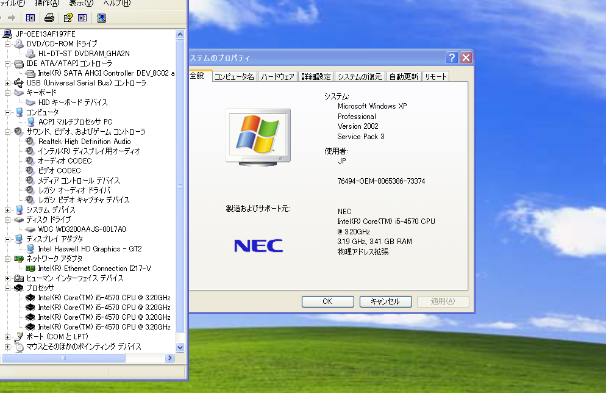The height and width of the screenshot is (393, 606).
Task: Collapse the IDE ATA/ATAPI コントローラ node
Action: pos(7,63)
